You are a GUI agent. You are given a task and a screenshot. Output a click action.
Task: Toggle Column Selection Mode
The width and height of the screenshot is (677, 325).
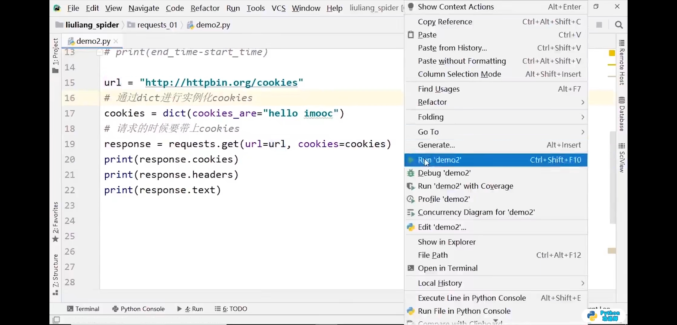coord(459,74)
